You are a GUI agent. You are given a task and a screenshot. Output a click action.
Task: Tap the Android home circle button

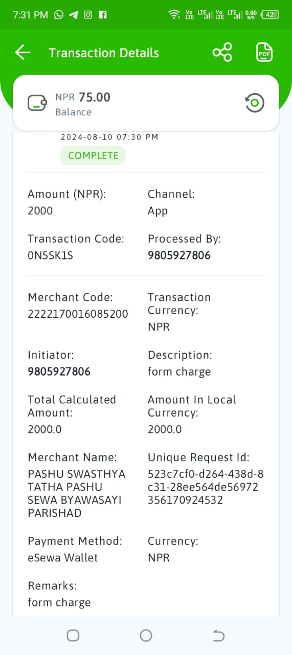click(x=146, y=636)
